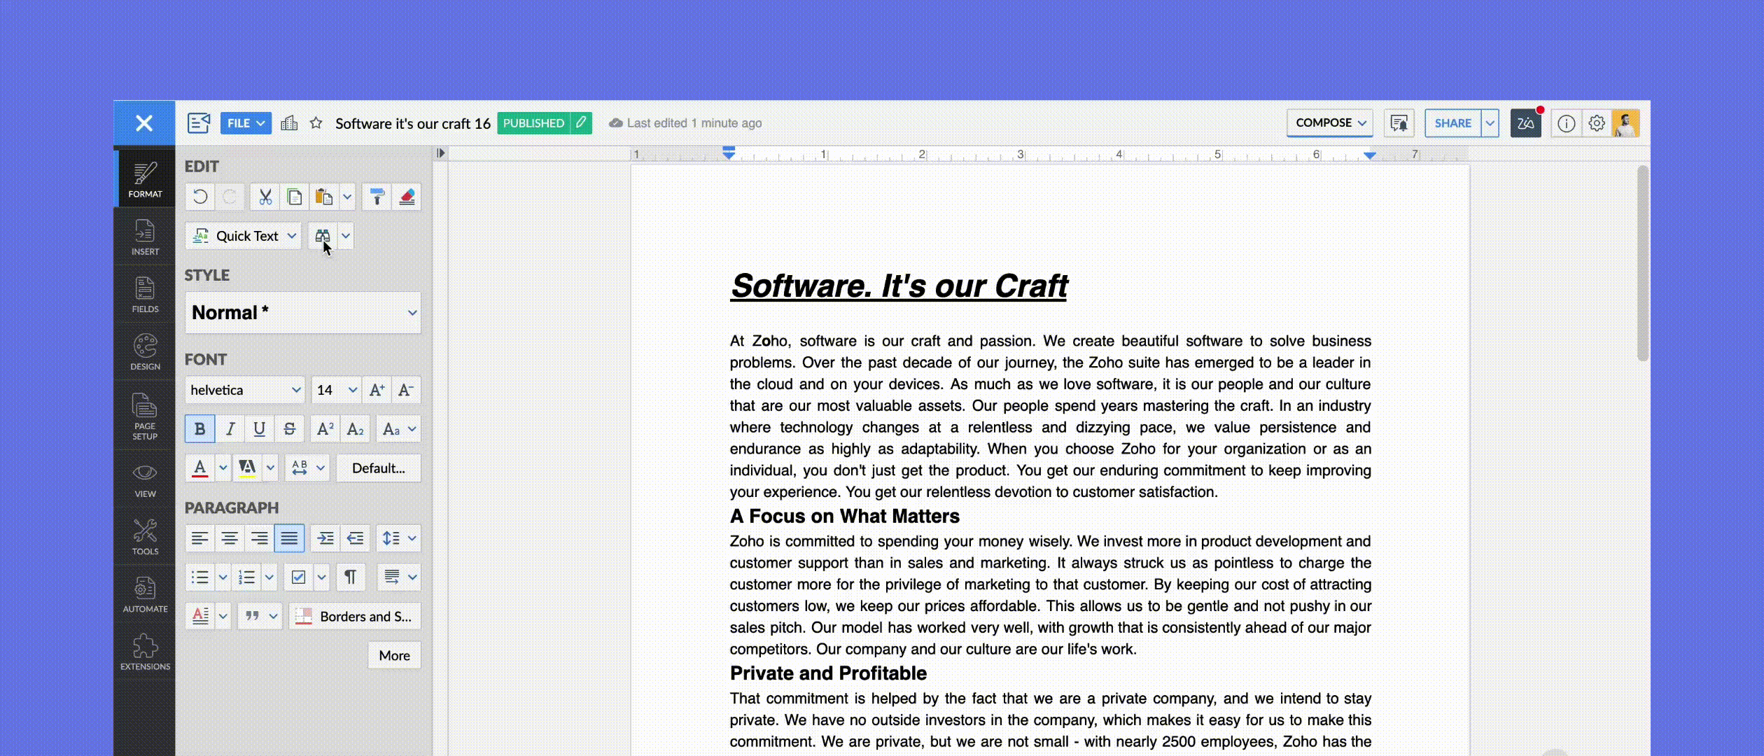Open Find and Replace binoculars icon

pyautogui.click(x=323, y=236)
